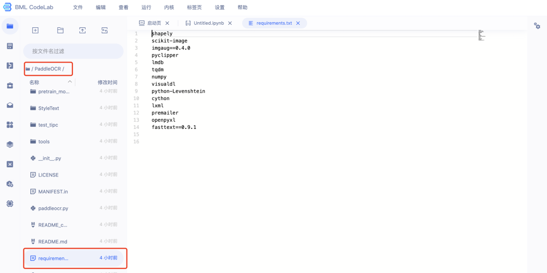The image size is (547, 273).
Task: Open the 运行 menu
Action: pos(146,7)
